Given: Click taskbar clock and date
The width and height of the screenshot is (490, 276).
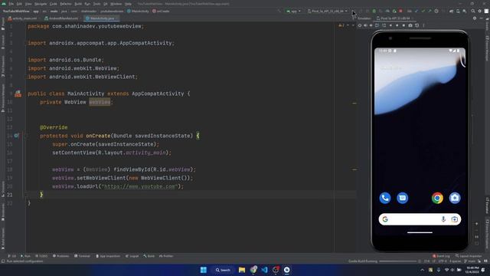Looking at the screenshot, I should pyautogui.click(x=472, y=270).
